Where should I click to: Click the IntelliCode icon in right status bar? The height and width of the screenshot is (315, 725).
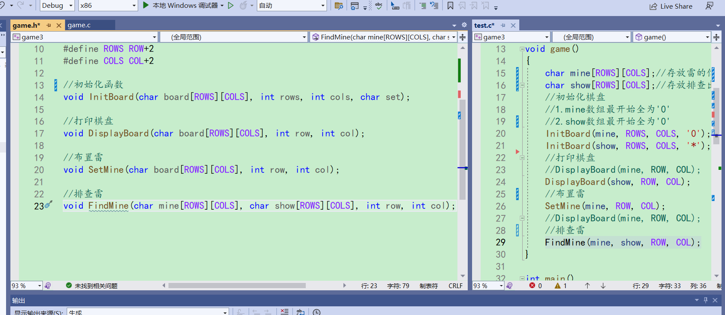[510, 286]
